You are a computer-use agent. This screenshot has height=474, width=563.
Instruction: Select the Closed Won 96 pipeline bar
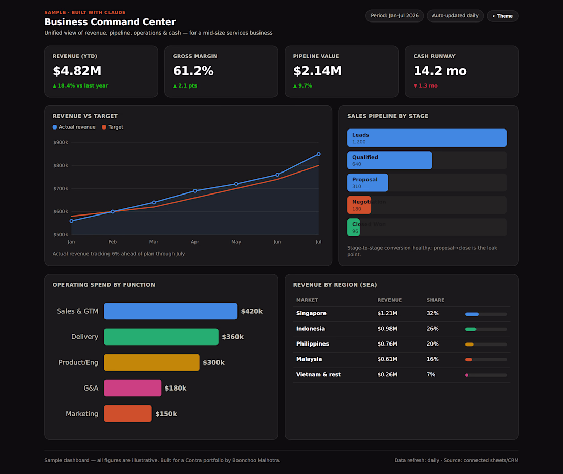[353, 227]
